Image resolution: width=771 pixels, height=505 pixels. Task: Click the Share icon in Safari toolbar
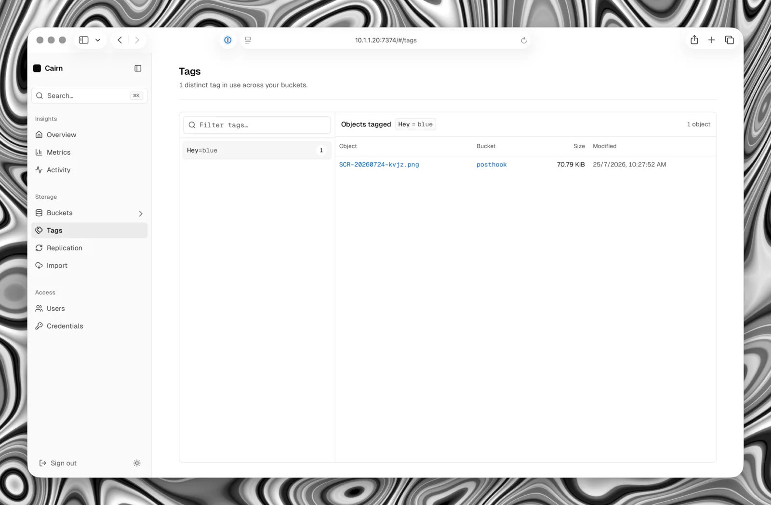click(694, 40)
